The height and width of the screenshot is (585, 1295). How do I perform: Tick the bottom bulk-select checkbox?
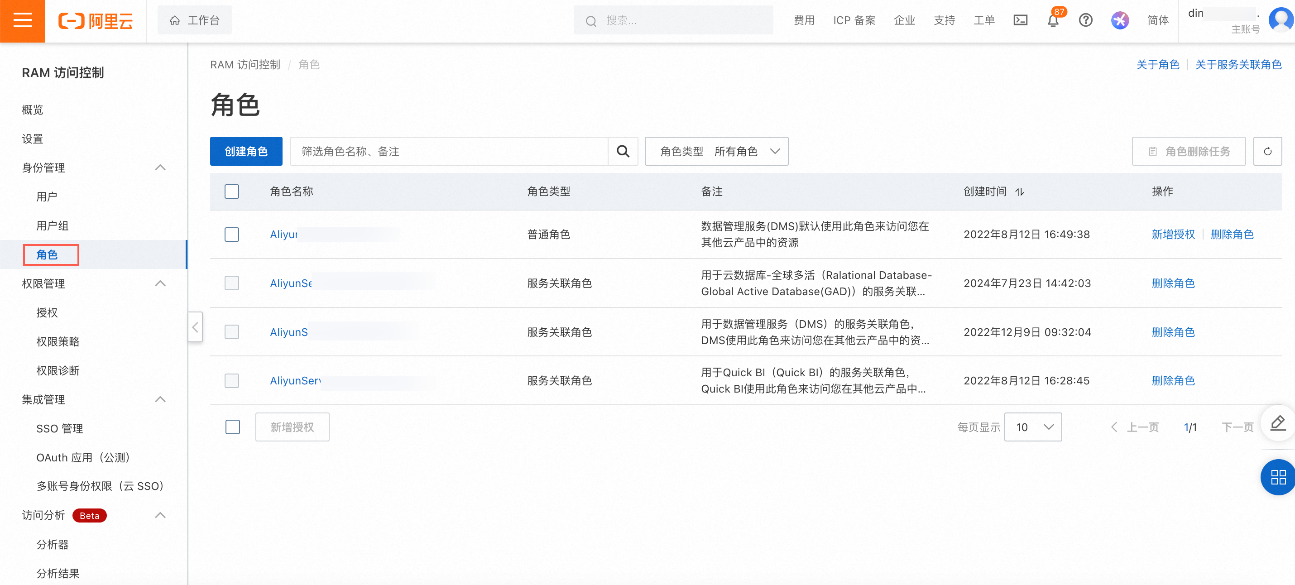point(233,427)
